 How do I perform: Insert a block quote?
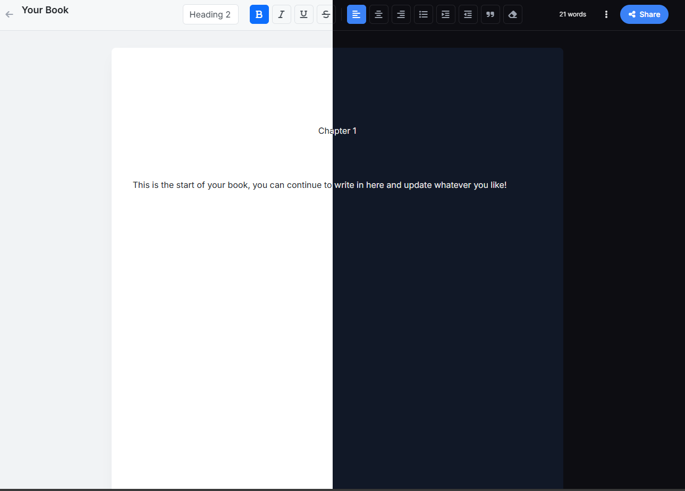pos(491,14)
